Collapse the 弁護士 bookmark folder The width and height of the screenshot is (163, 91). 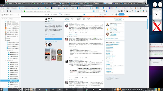click(4, 40)
